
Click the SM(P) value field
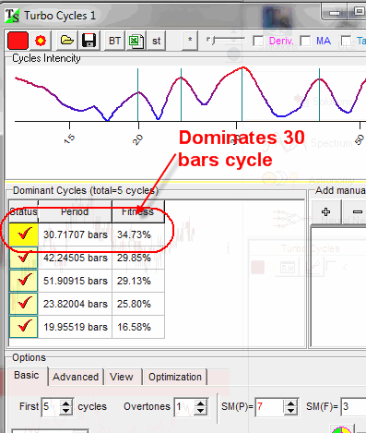click(x=269, y=406)
